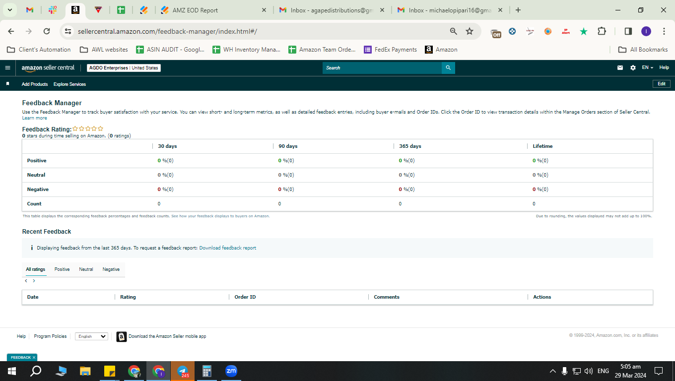Select the Positive ratings tab
This screenshot has height=381, width=675.
(x=62, y=269)
